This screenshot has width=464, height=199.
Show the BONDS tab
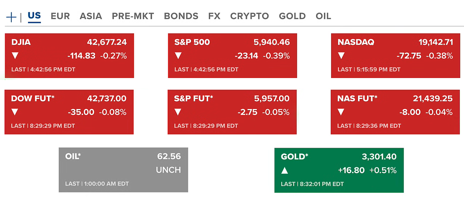[181, 16]
